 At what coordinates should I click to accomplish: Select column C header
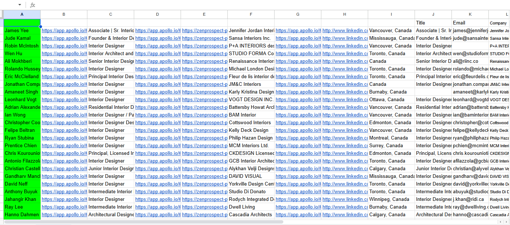coord(110,14)
